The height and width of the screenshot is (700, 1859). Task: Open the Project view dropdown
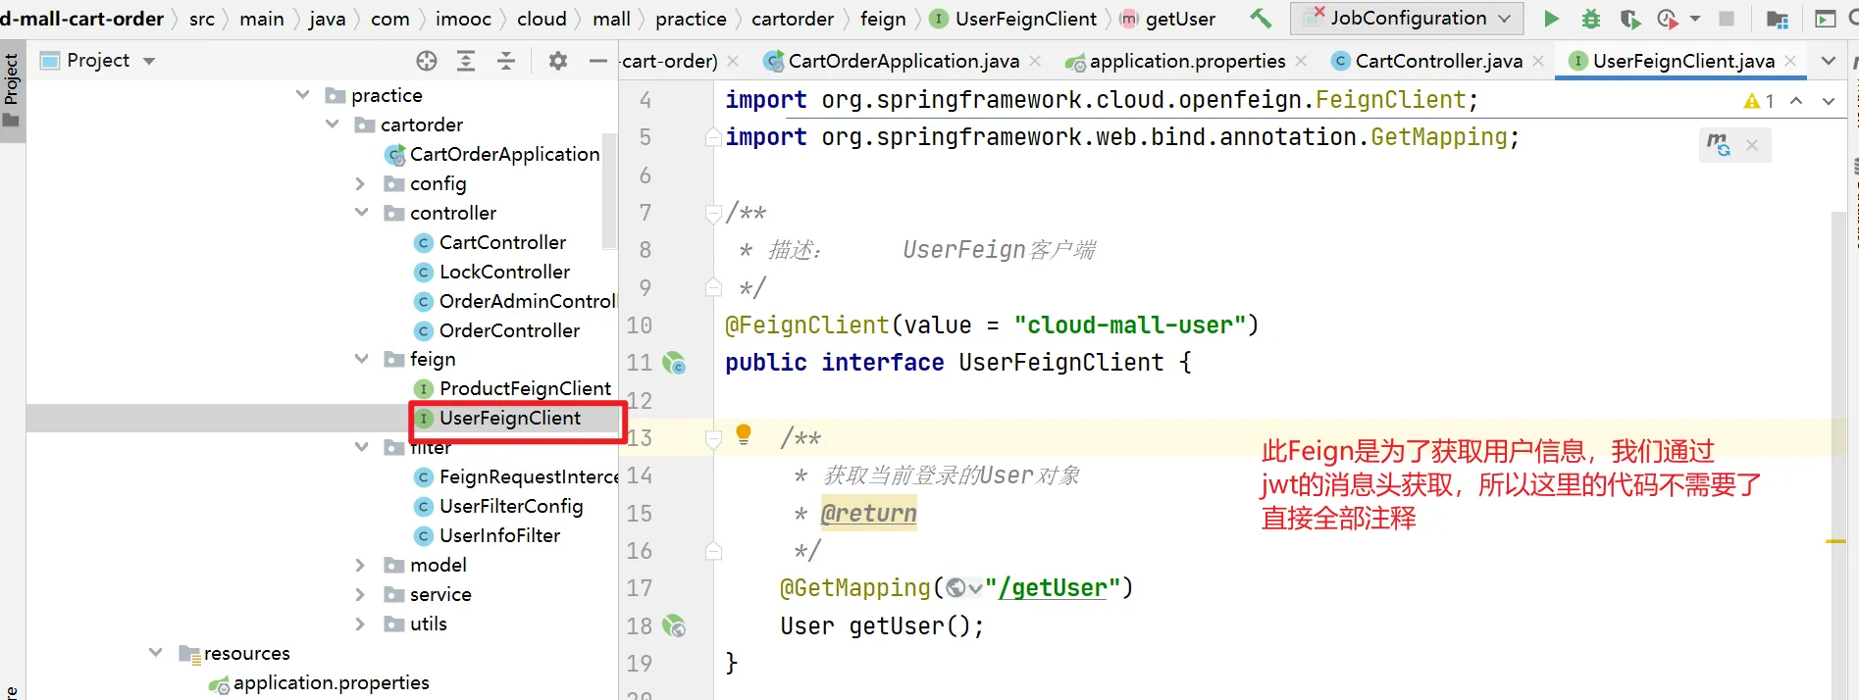(x=149, y=61)
